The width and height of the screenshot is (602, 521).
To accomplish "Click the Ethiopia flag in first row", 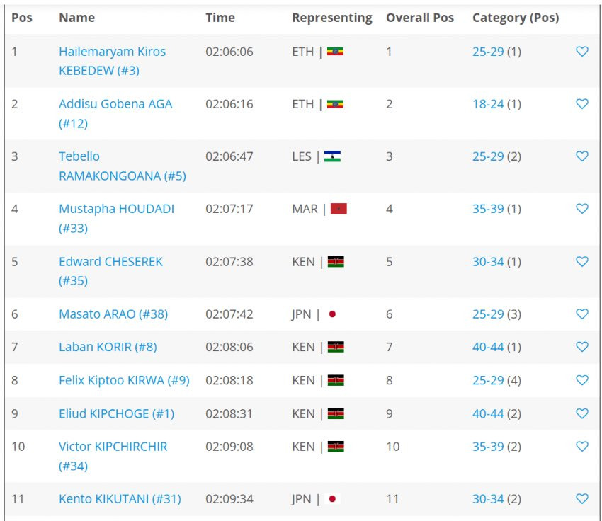I will (x=335, y=52).
